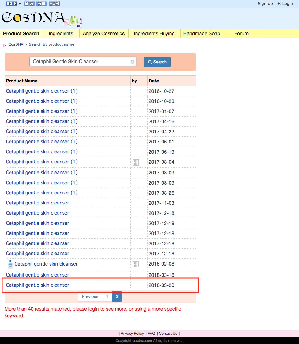Open Cetaphil cleanser entry dated 2017-01-07
This screenshot has height=344, width=299.
pos(42,111)
